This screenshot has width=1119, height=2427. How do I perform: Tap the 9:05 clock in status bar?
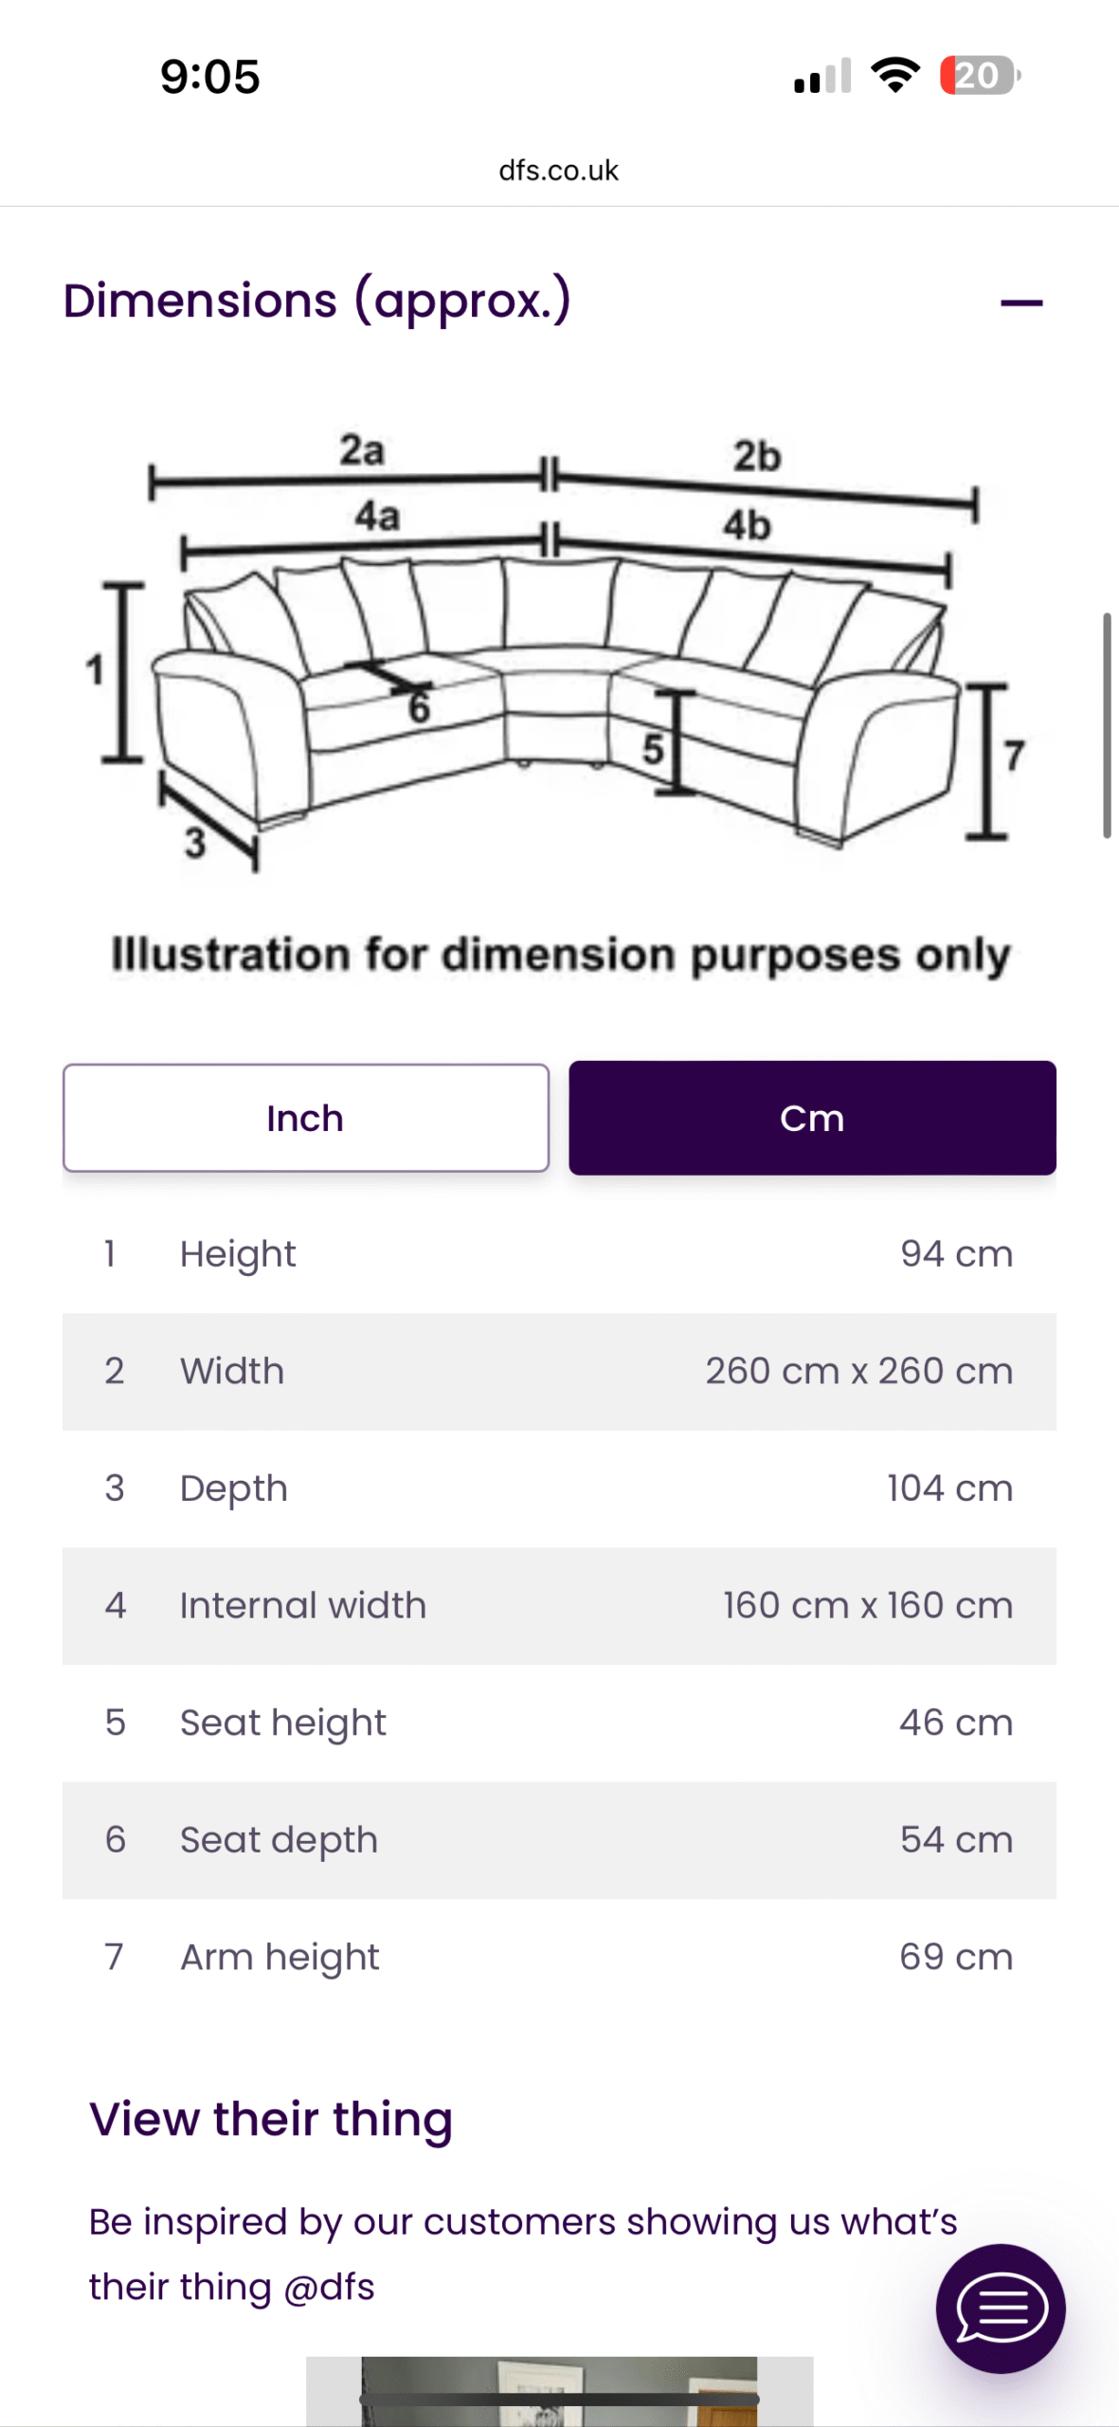[x=209, y=77]
